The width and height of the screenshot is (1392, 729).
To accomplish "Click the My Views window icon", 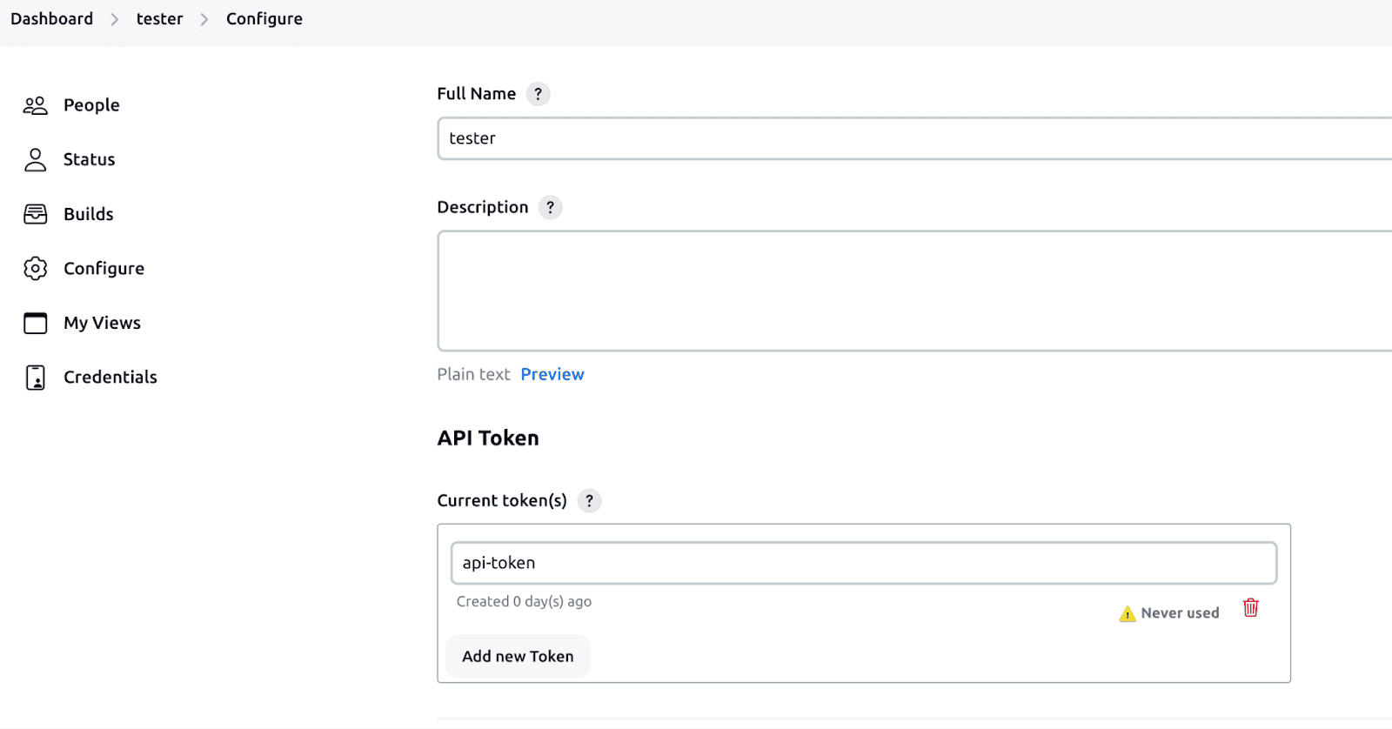I will click(36, 323).
